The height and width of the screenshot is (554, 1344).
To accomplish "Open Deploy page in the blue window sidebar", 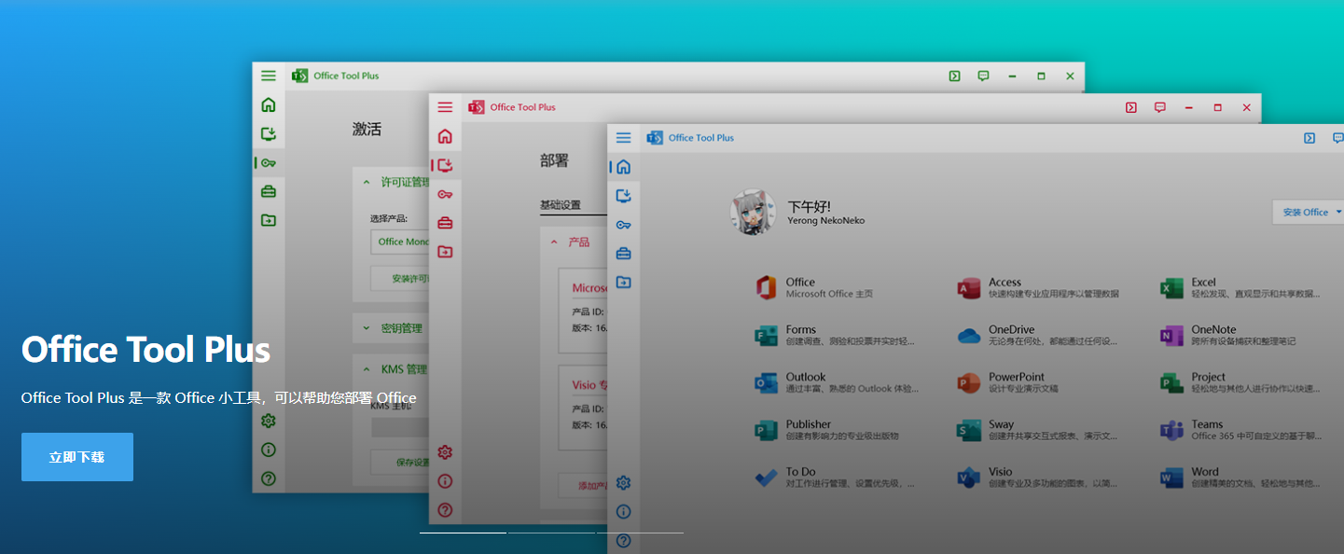I will (x=624, y=196).
